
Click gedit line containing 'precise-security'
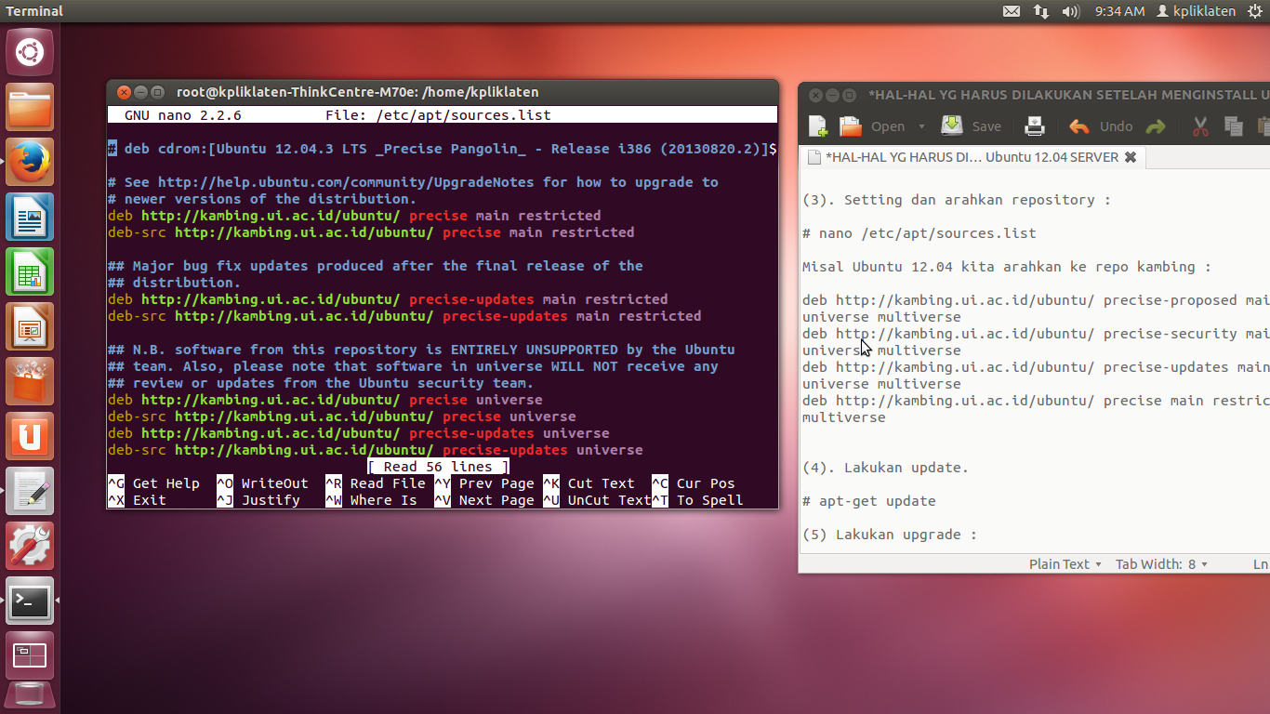[x=1036, y=334]
